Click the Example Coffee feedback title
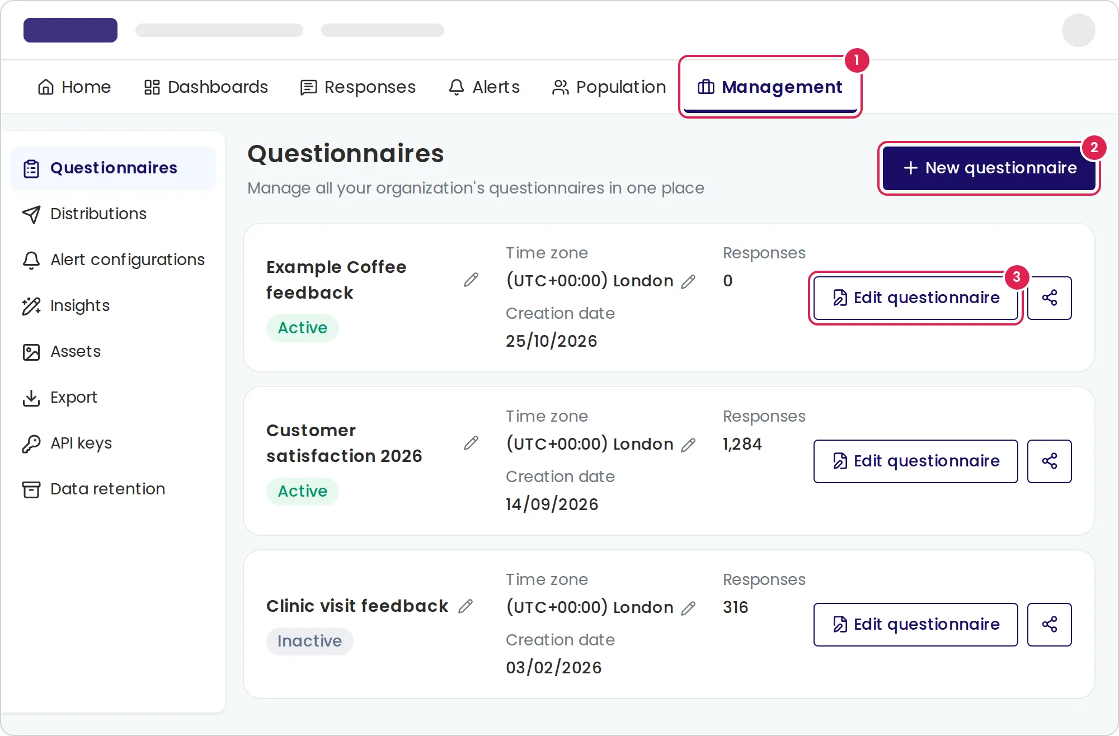Screen dimensions: 1119x736 point(336,280)
